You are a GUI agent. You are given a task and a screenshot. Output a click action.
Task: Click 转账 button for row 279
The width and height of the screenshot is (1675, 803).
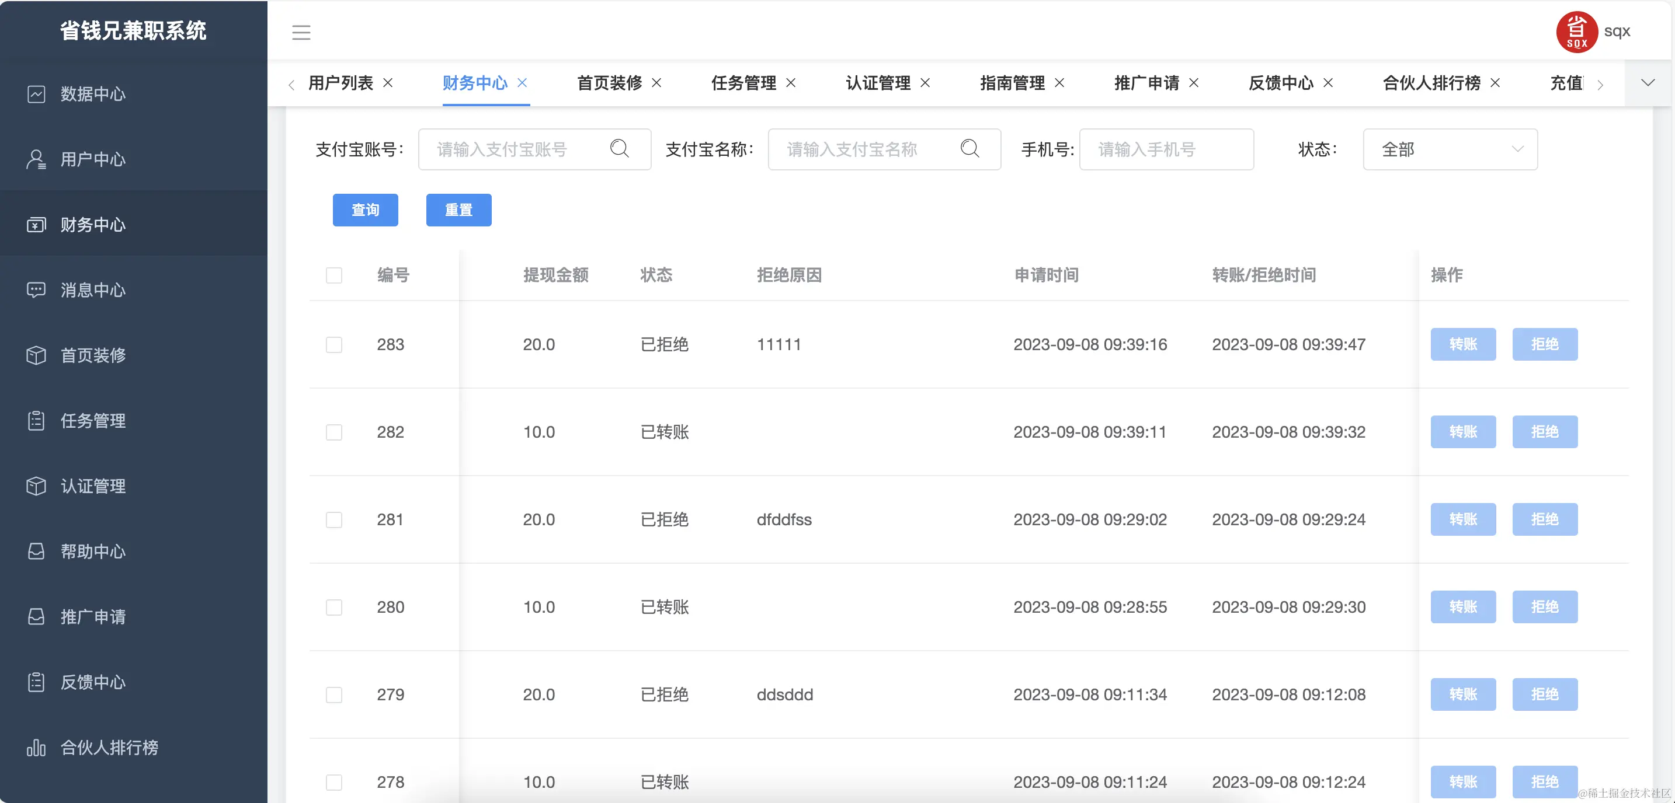[1463, 694]
